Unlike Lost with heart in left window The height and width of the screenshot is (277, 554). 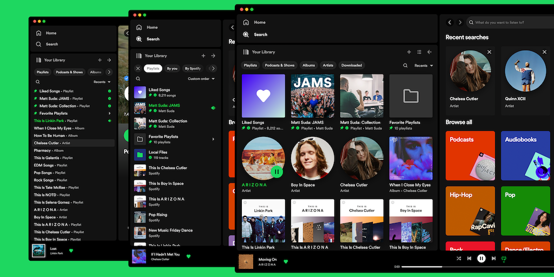(71, 250)
